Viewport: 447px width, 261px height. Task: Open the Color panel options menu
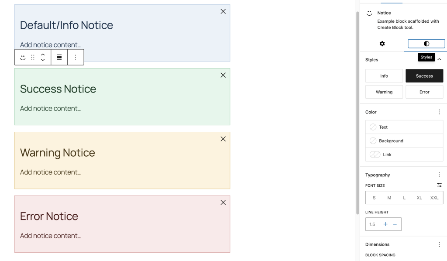point(440,112)
